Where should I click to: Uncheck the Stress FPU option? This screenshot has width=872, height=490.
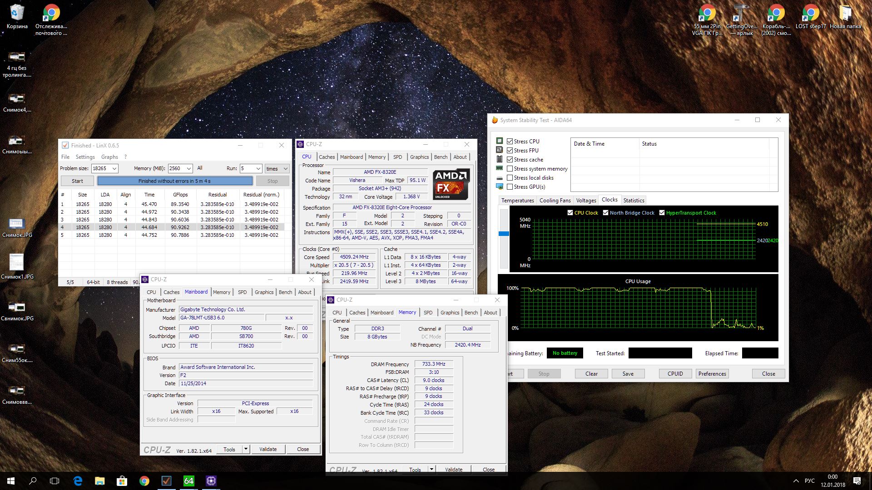[x=510, y=151]
